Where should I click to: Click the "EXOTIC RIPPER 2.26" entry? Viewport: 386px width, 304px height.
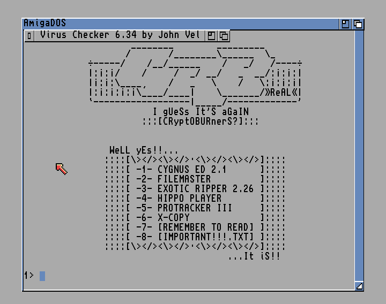205,189
